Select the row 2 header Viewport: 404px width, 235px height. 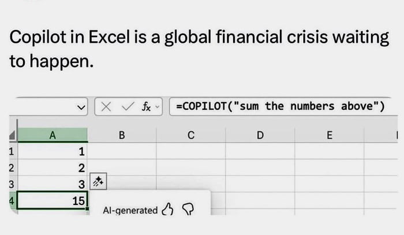tap(10, 168)
